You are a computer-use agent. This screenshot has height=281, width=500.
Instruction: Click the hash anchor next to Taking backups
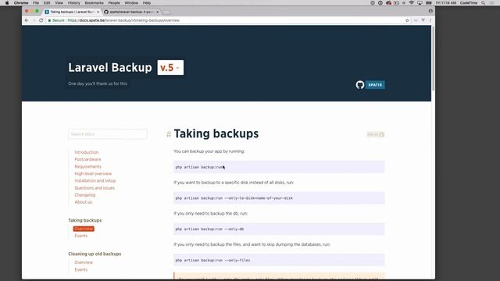(x=169, y=134)
